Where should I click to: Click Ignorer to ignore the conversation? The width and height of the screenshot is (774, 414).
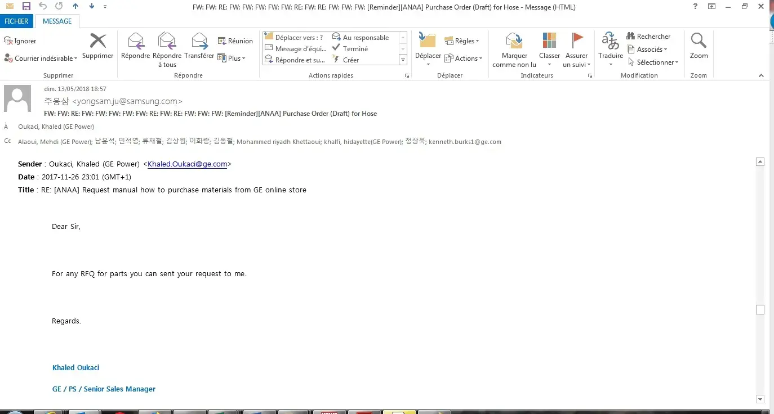[x=20, y=41]
